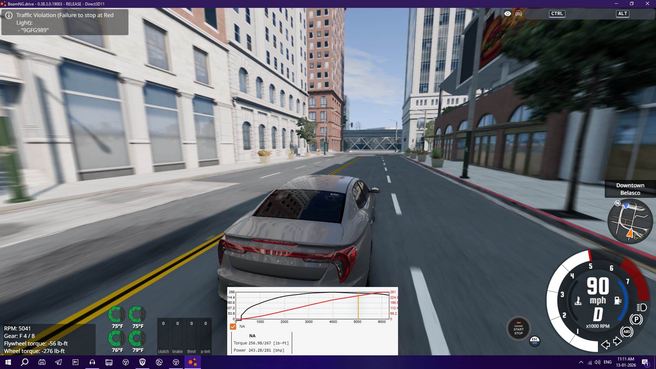Viewport: 656px width, 369px height.
Task: Open the ENG language input selector
Action: click(x=607, y=362)
